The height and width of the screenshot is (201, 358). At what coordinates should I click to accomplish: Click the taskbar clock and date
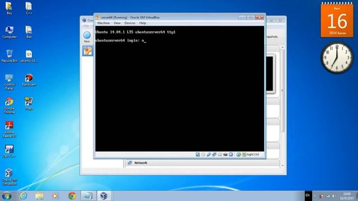pos(347,196)
